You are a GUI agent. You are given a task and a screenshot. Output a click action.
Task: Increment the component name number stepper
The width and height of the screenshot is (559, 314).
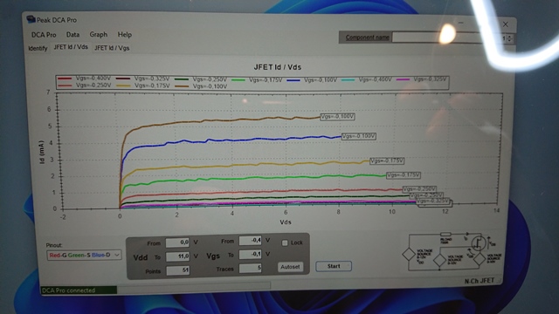(509, 36)
